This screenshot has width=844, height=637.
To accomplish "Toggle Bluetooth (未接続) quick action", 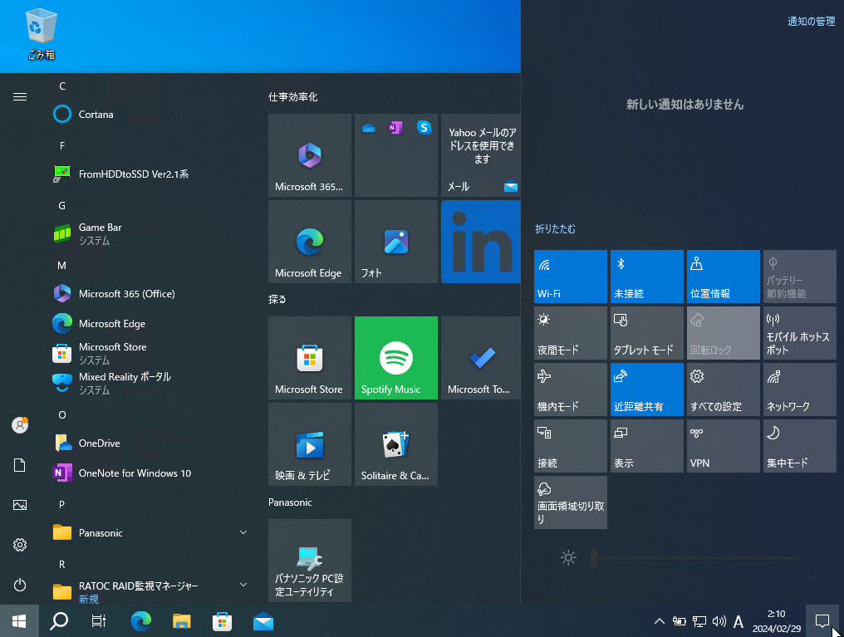I will [x=647, y=277].
